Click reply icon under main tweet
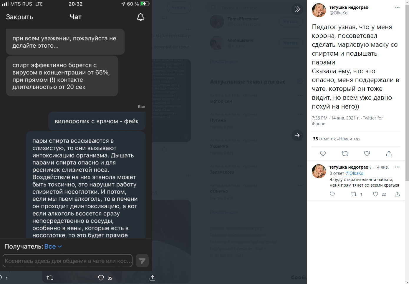This screenshot has width=409, height=284. coord(323,153)
